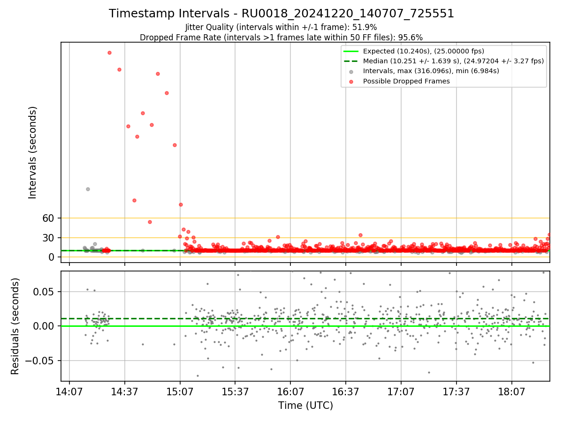Click the 'Time (UTC)' x-axis label
The height and width of the screenshot is (422, 563).
(x=305, y=405)
